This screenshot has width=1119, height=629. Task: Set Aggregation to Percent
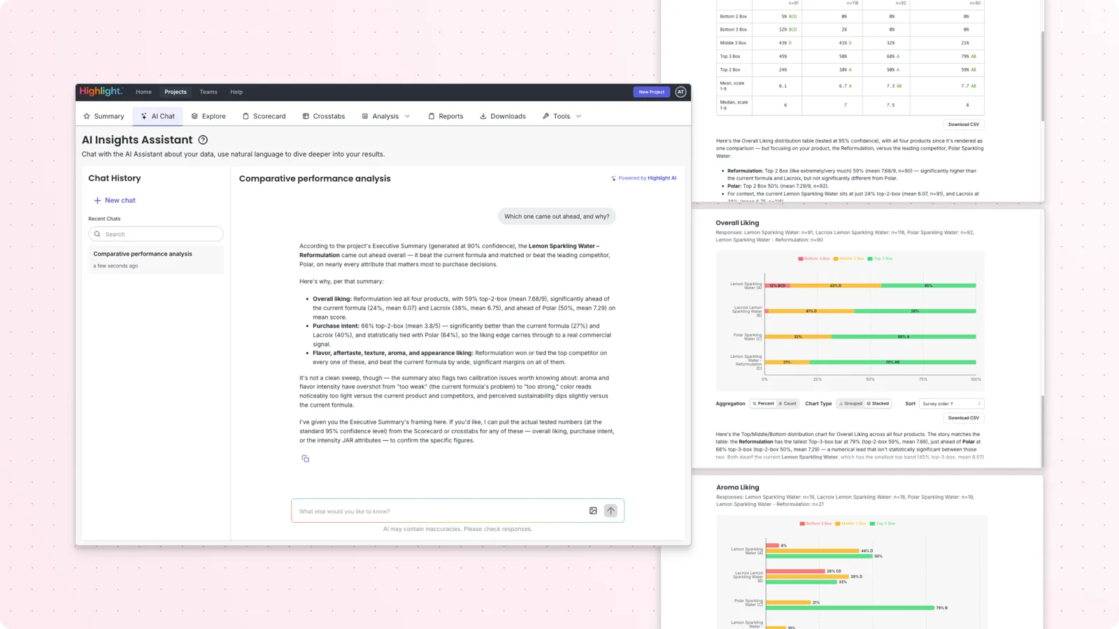763,403
